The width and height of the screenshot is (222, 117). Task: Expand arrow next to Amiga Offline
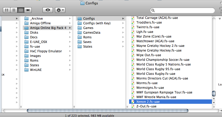[70, 23]
